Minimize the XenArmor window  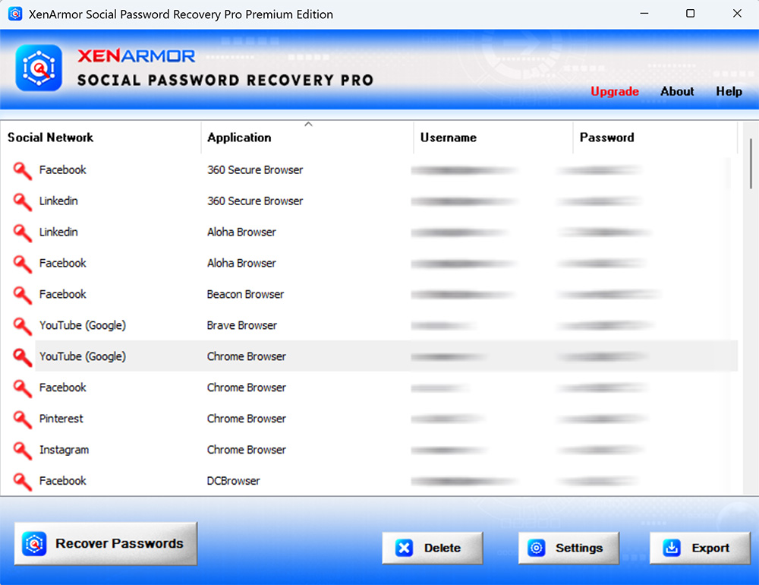[644, 14]
